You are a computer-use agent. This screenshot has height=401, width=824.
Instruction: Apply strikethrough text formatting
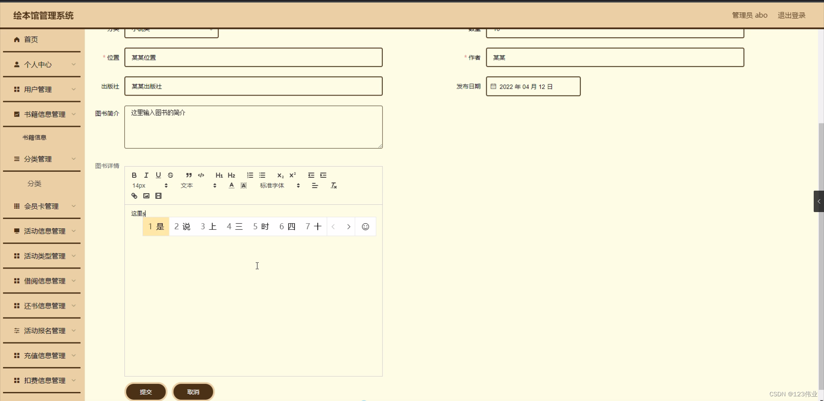click(x=170, y=175)
